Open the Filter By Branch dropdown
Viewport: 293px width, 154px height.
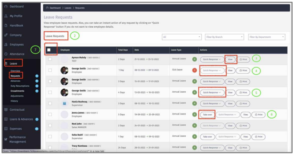pos(224,37)
